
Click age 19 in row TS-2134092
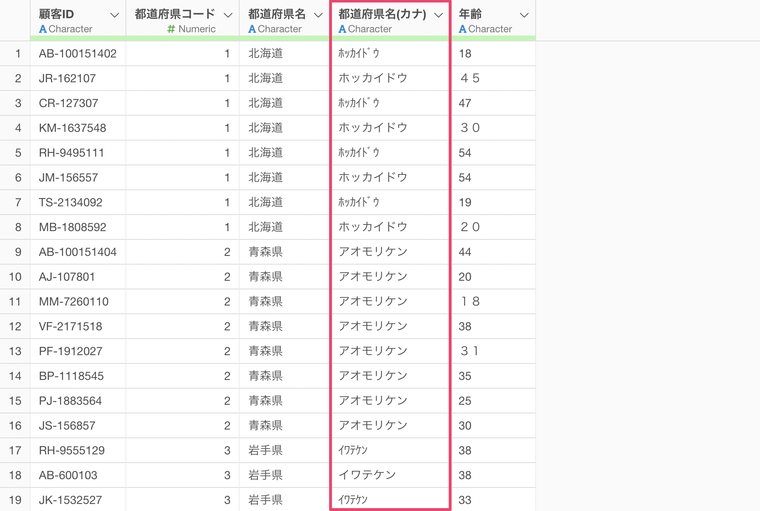point(465,202)
